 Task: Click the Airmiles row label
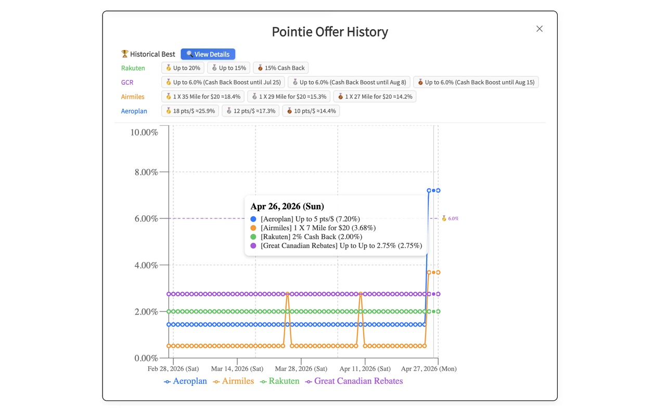tap(133, 97)
